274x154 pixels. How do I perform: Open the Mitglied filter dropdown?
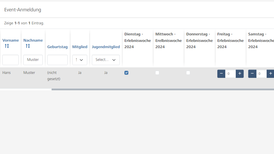coord(80,60)
